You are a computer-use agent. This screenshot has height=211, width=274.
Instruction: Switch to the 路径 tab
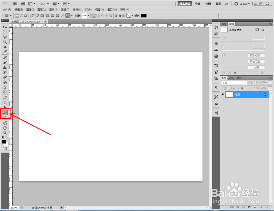click(239, 78)
